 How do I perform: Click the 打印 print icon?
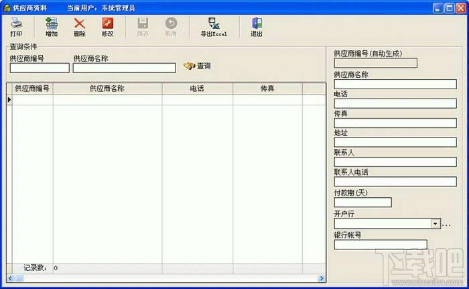pos(16,23)
